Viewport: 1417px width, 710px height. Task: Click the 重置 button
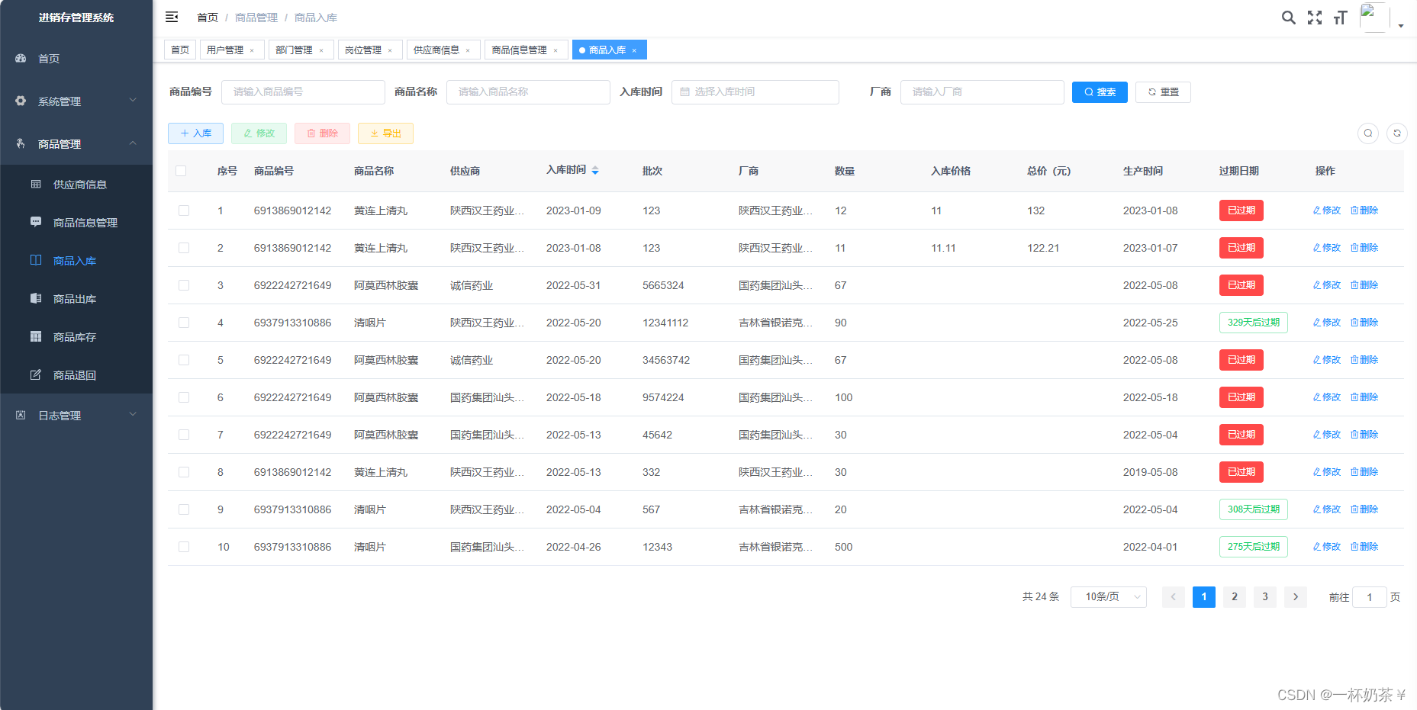tap(1163, 92)
